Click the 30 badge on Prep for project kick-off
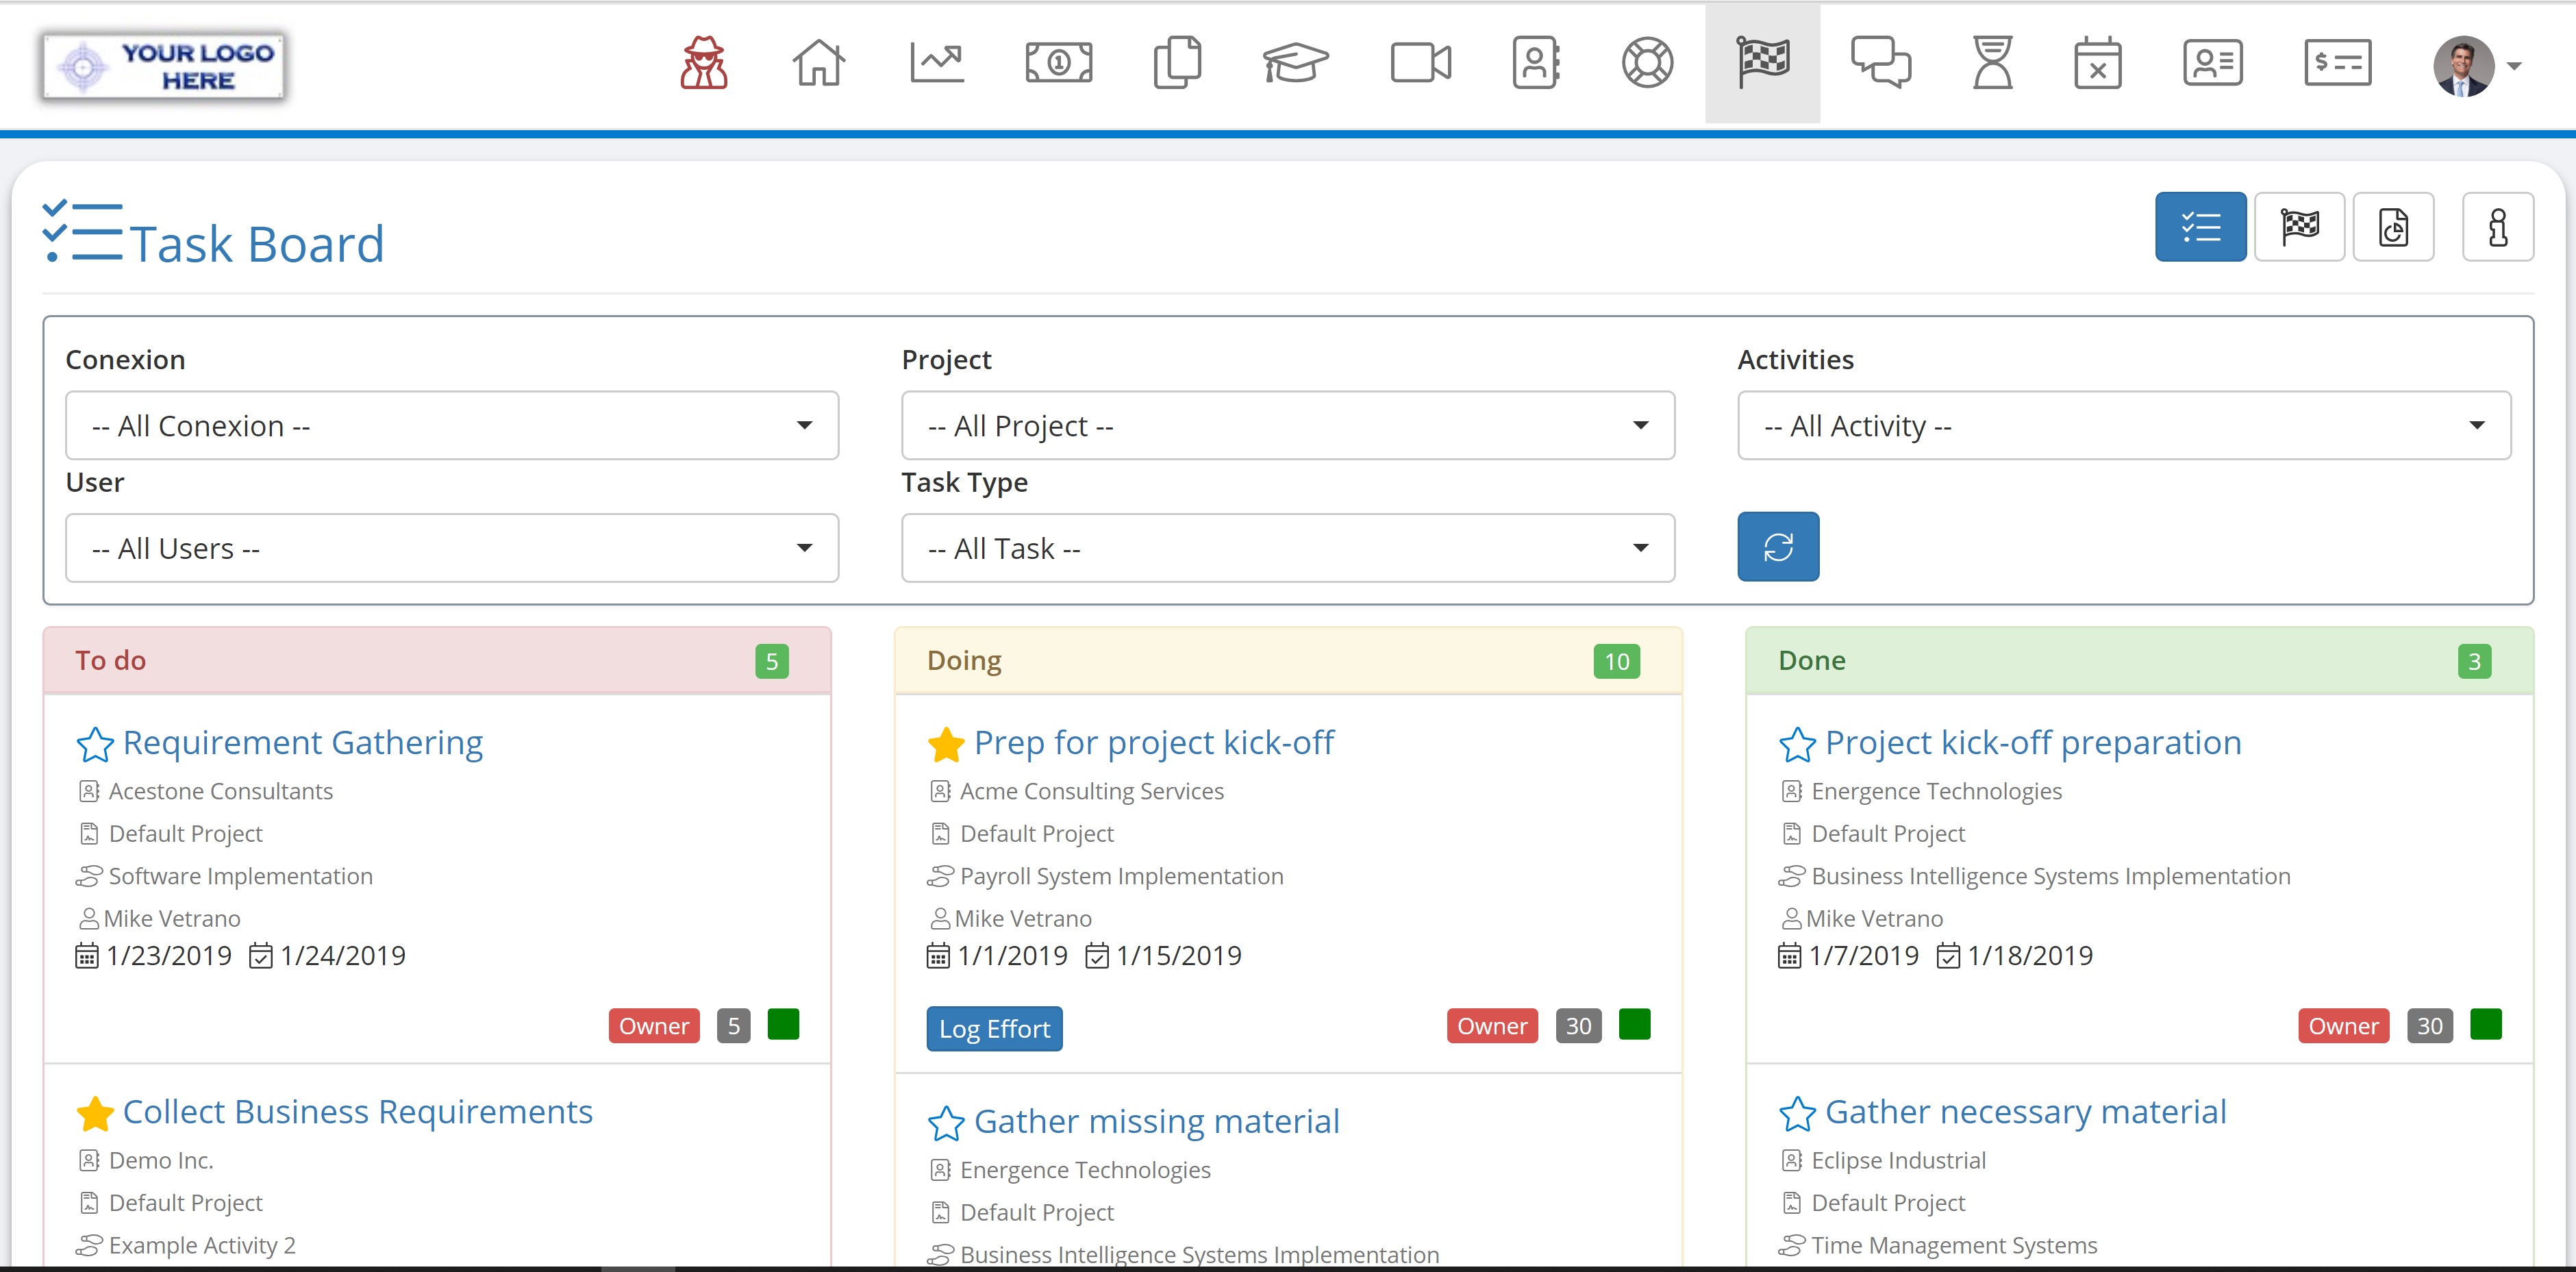Viewport: 2576px width, 1272px height. [1578, 1026]
